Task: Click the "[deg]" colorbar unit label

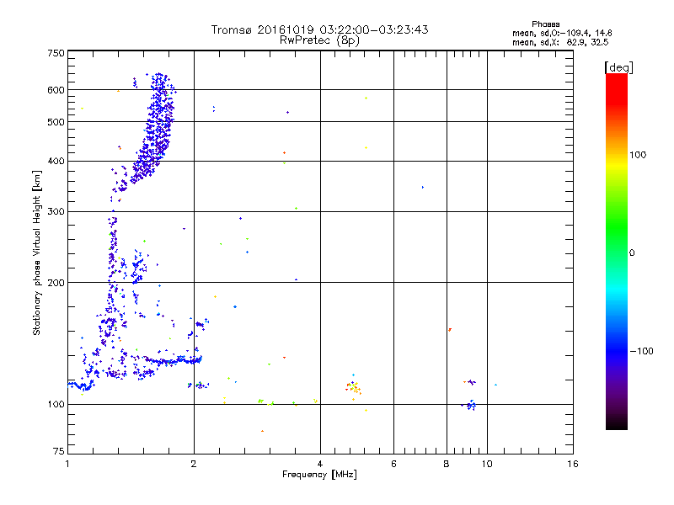Action: (618, 67)
